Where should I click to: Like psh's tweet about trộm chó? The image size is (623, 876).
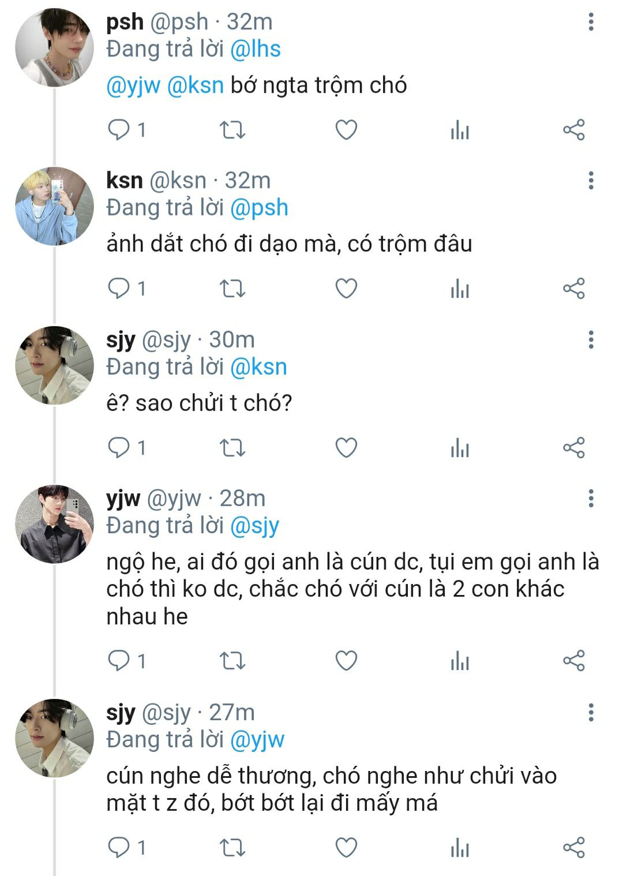[x=346, y=130]
